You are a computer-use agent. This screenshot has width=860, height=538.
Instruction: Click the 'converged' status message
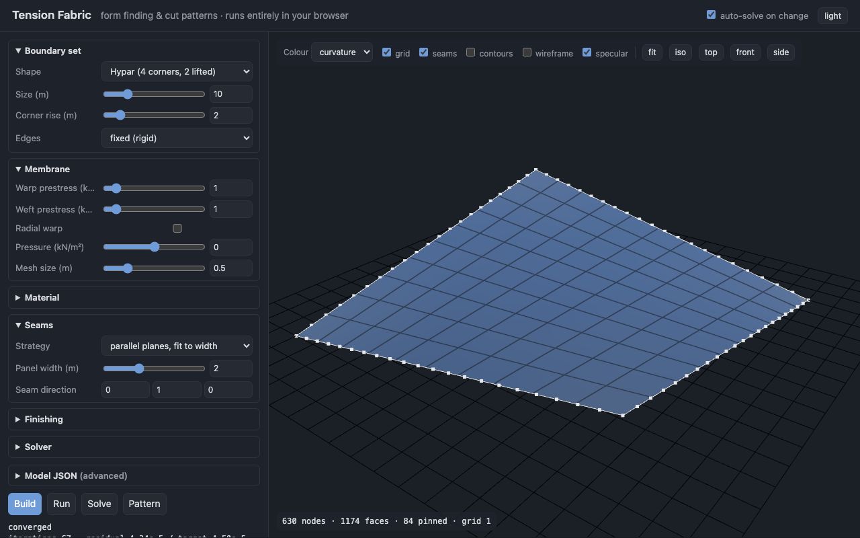(x=30, y=527)
